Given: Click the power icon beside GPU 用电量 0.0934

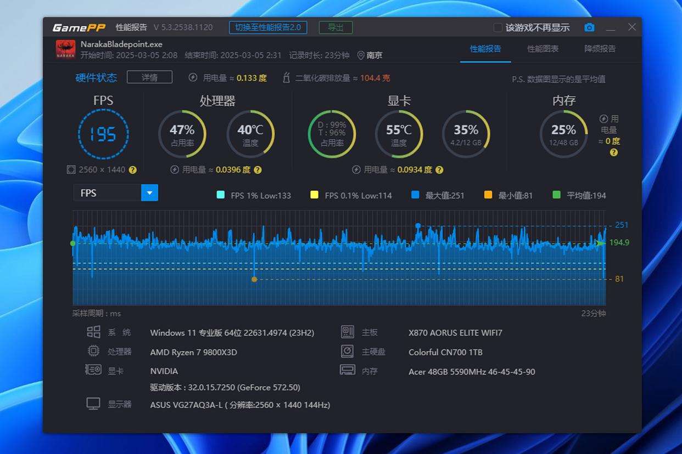Looking at the screenshot, I should click(356, 170).
